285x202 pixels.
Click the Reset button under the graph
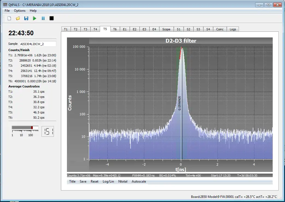point(95,181)
